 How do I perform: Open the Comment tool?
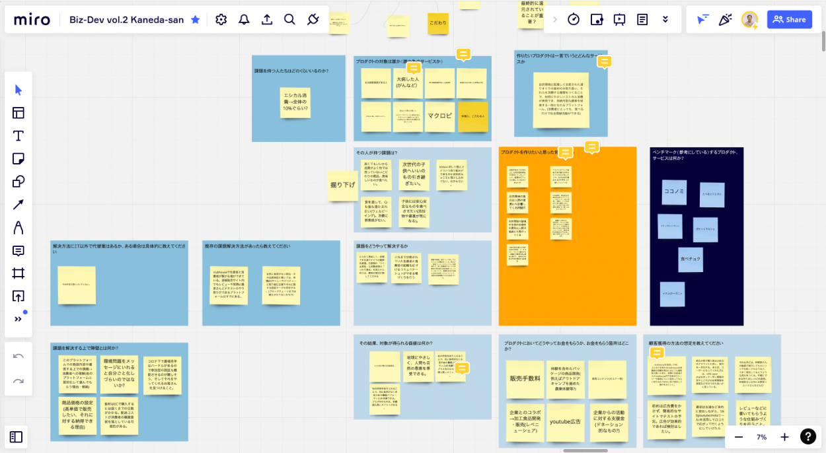click(19, 250)
